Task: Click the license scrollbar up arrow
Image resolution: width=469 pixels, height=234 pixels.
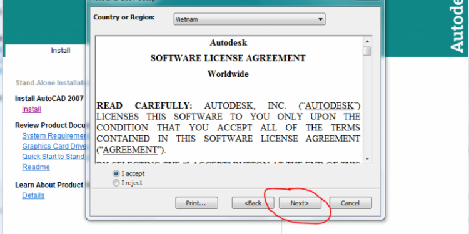Action: coord(367,41)
